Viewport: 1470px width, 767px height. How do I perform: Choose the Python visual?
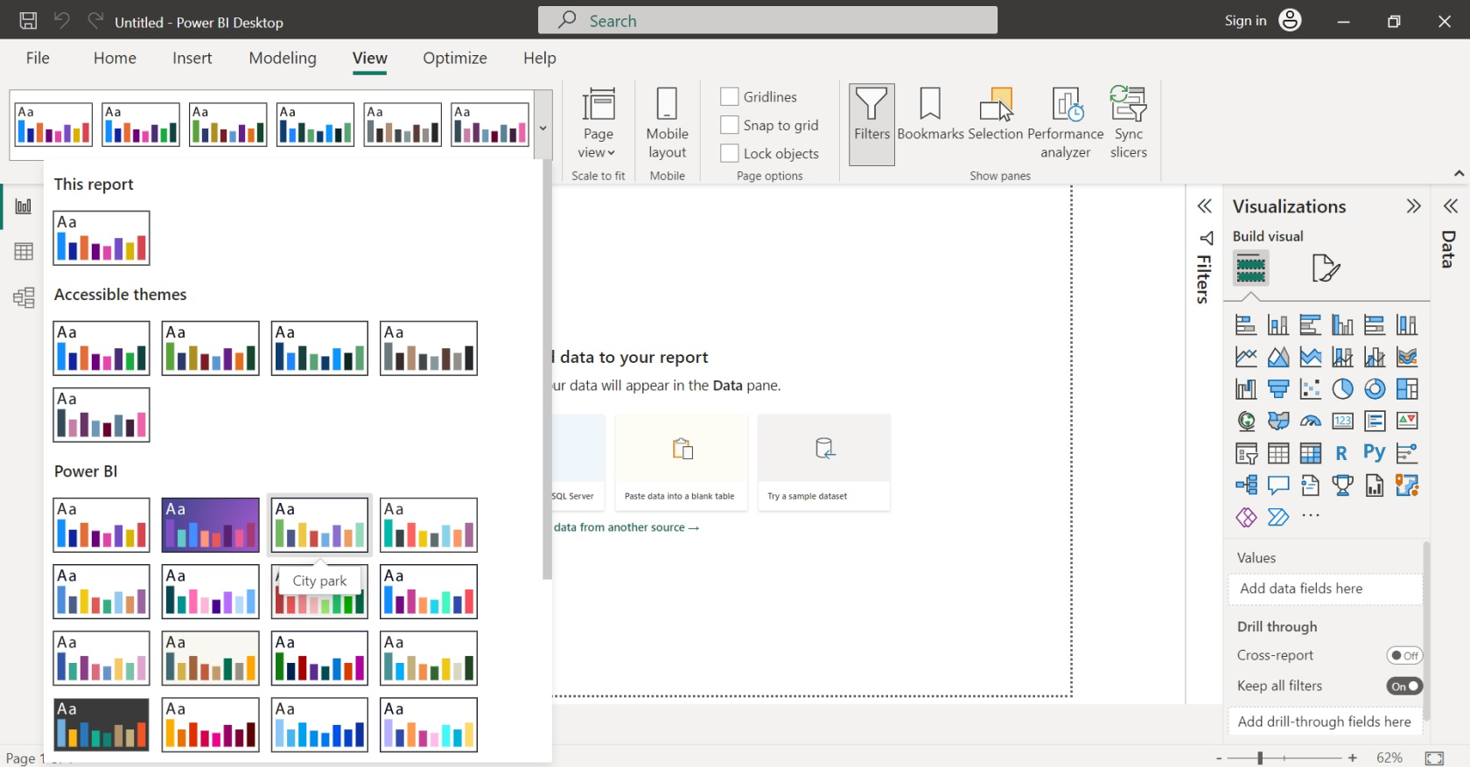pyautogui.click(x=1375, y=453)
